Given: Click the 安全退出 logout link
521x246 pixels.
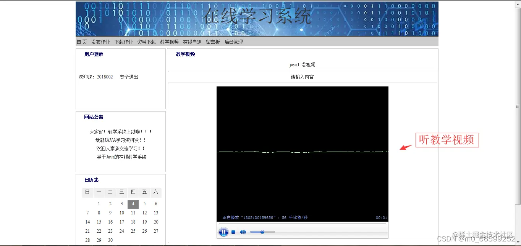Looking at the screenshot, I should [129, 77].
